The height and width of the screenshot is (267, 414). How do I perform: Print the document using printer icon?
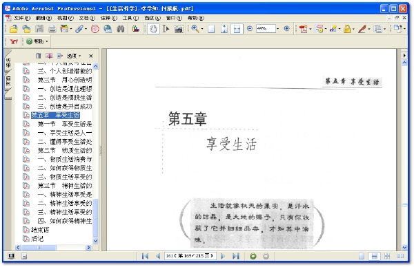coord(52,29)
